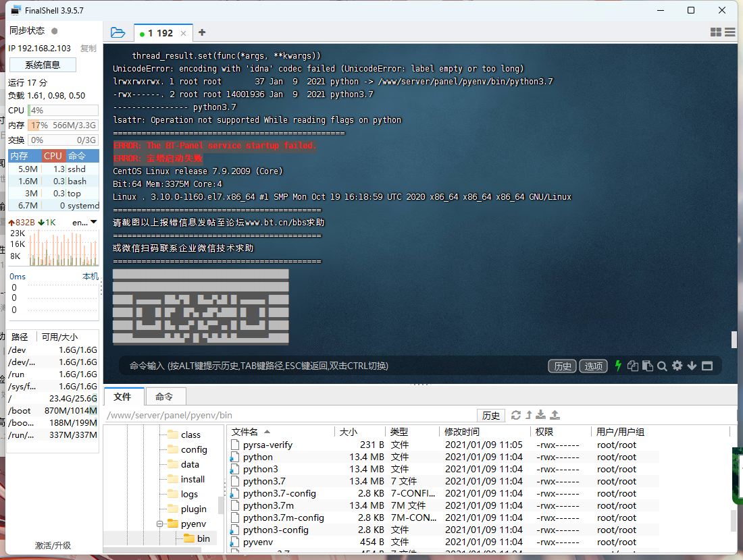Select the python3.7-config file
The width and height of the screenshot is (743, 560).
[442, 494]
